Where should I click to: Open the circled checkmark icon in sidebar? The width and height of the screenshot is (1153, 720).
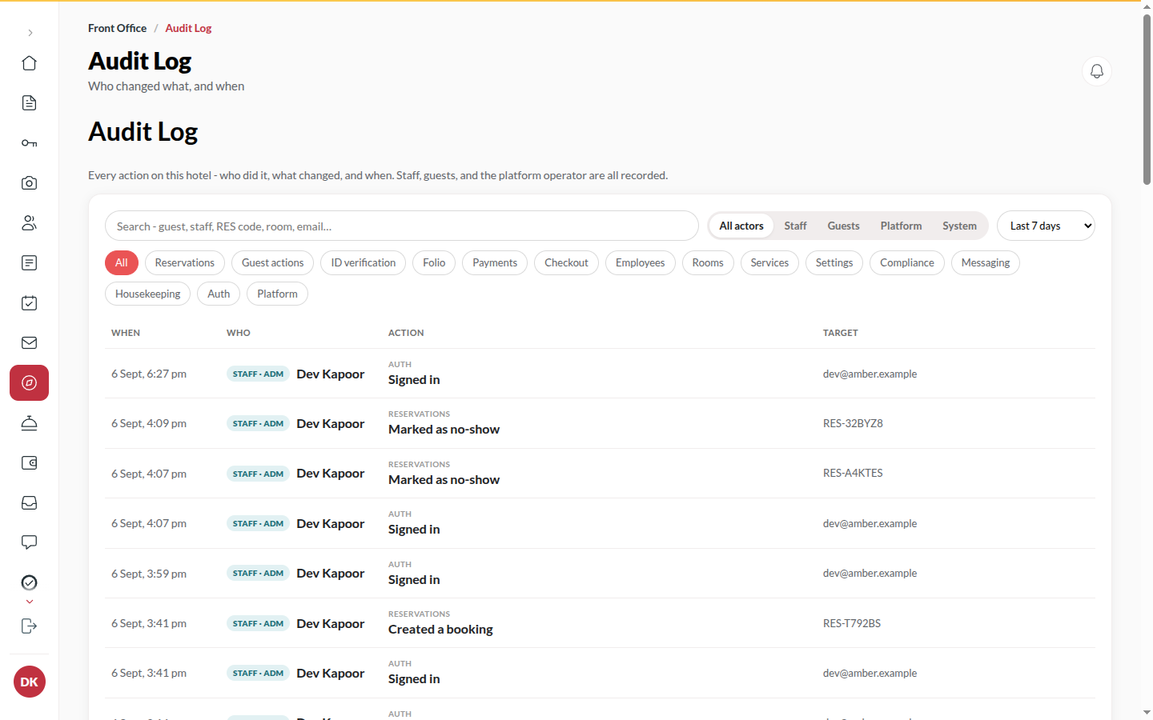(30, 582)
